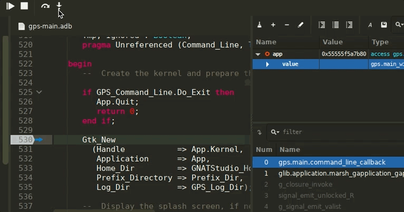Viewport: 404px width, 212px height.
Task: Click middle list-layout icon in variables toolbar
Action: pos(335,25)
